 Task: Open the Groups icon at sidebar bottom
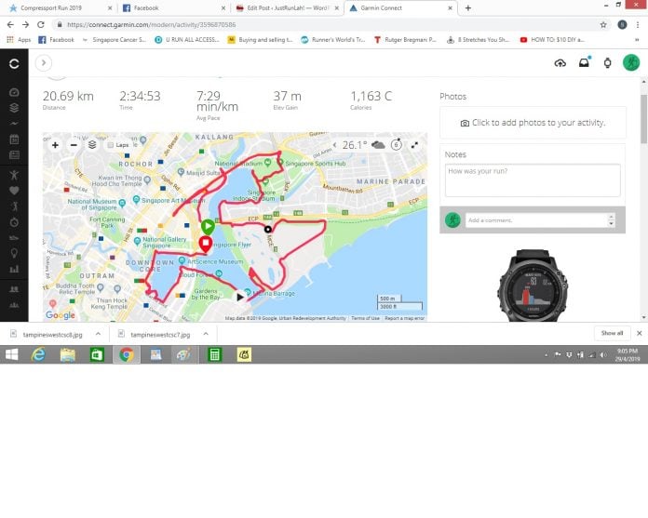[x=14, y=305]
